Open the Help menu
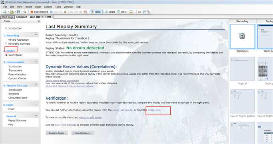 point(78,7)
